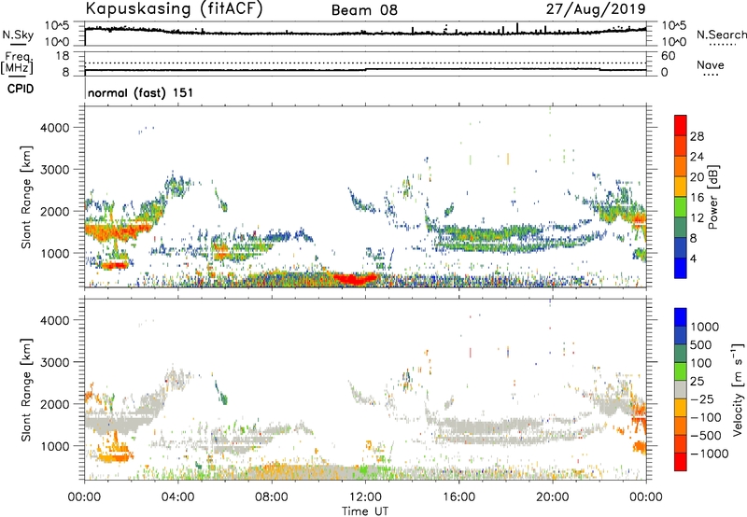Click the 4000 tick of the power panel
Image resolution: width=747 pixels, height=517 pixels.
(55, 128)
